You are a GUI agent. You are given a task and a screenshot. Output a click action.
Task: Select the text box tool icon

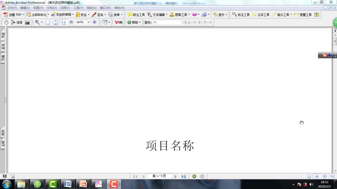317,15
